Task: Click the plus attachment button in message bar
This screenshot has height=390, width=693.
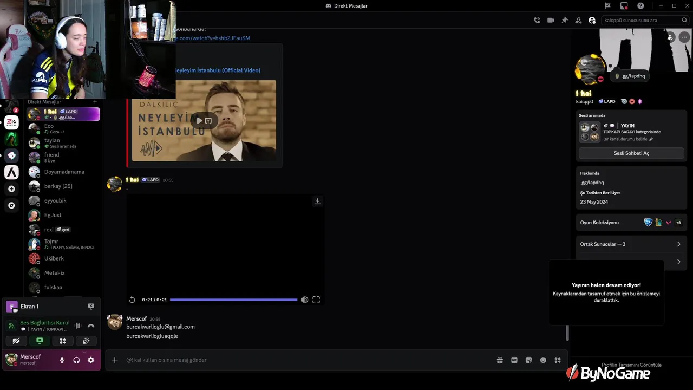Action: point(115,360)
